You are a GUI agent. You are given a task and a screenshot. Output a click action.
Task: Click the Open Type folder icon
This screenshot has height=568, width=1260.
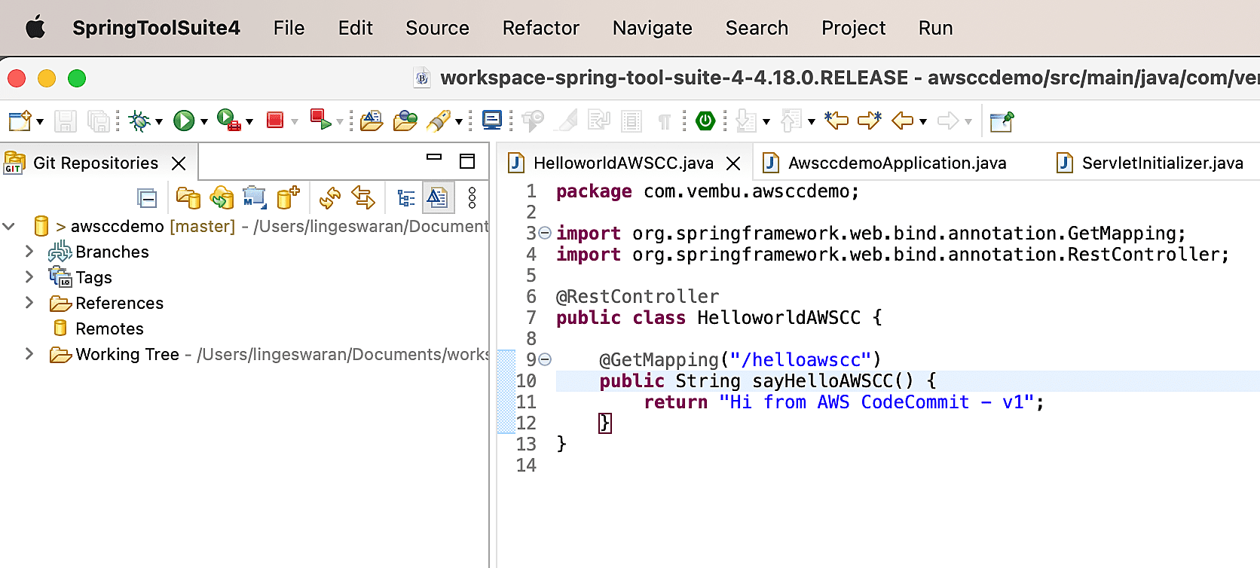372,121
